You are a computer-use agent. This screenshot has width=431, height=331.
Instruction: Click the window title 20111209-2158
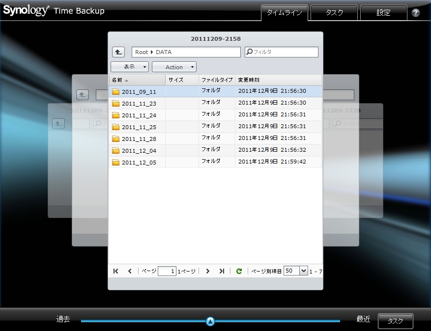[216, 39]
